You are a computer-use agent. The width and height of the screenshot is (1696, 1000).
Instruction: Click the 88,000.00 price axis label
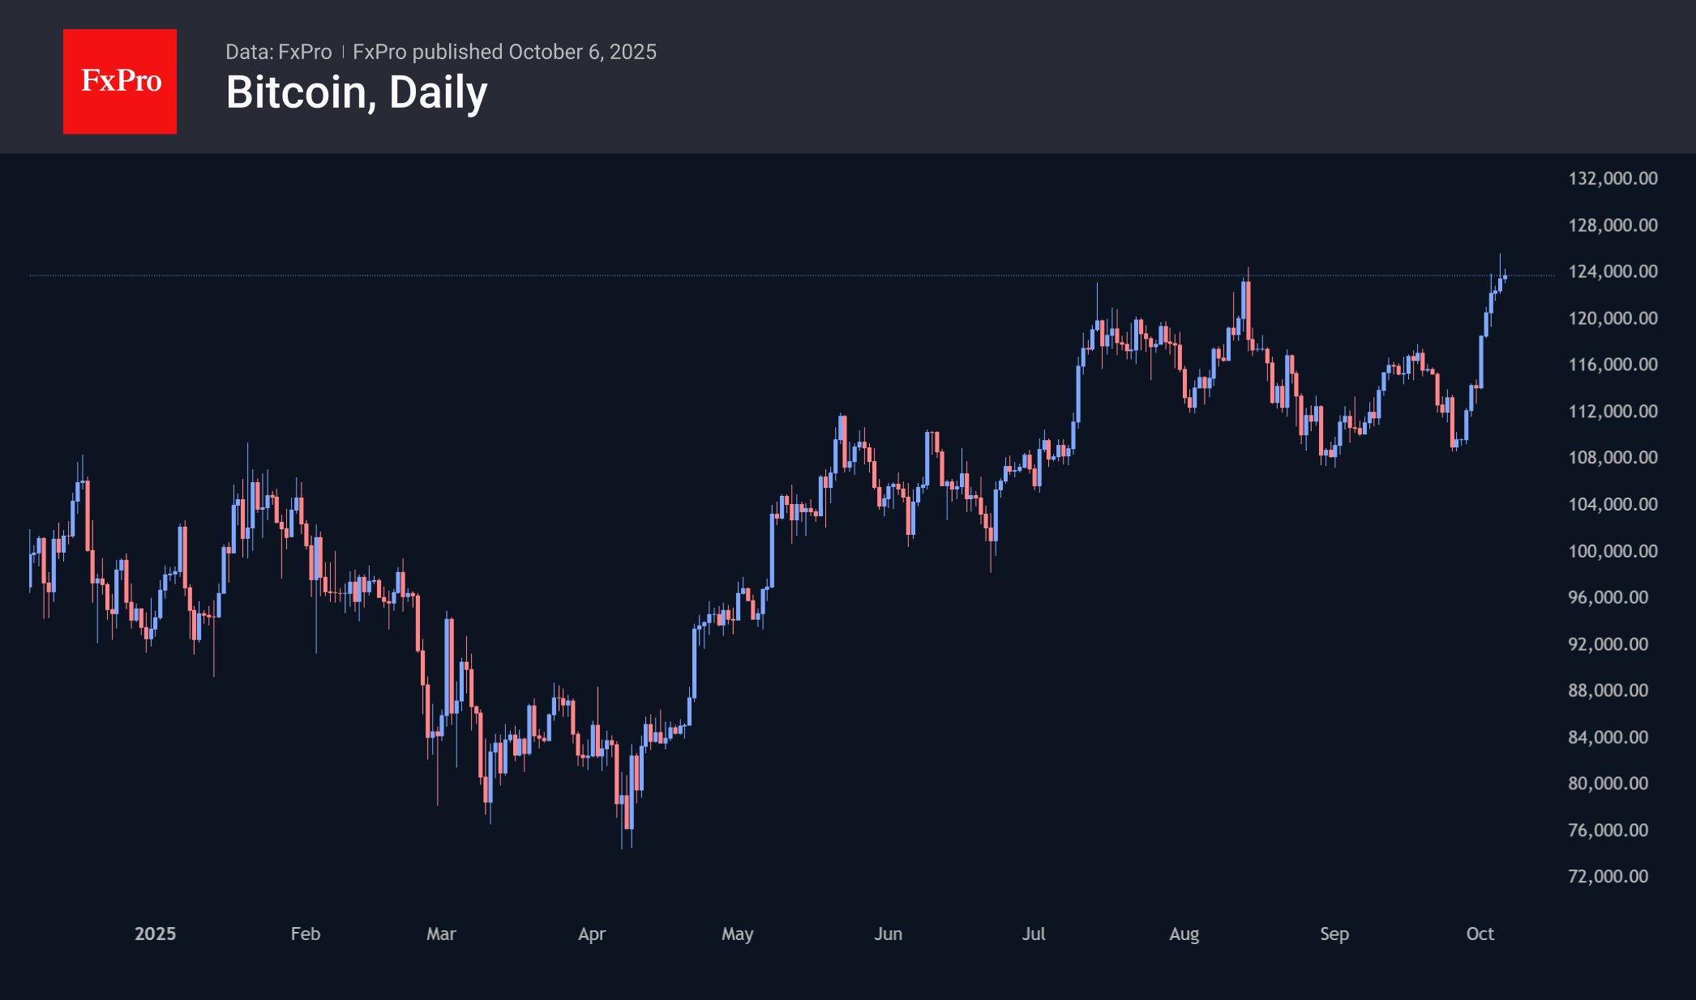point(1608,690)
